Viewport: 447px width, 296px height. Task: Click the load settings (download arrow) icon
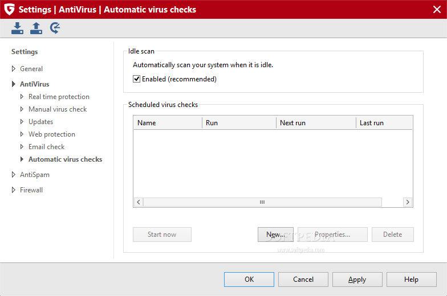(x=18, y=28)
